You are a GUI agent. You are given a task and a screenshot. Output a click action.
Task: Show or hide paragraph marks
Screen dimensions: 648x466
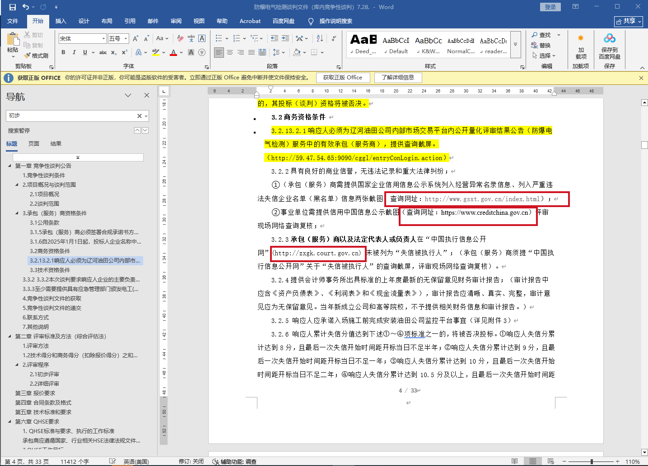coord(334,39)
